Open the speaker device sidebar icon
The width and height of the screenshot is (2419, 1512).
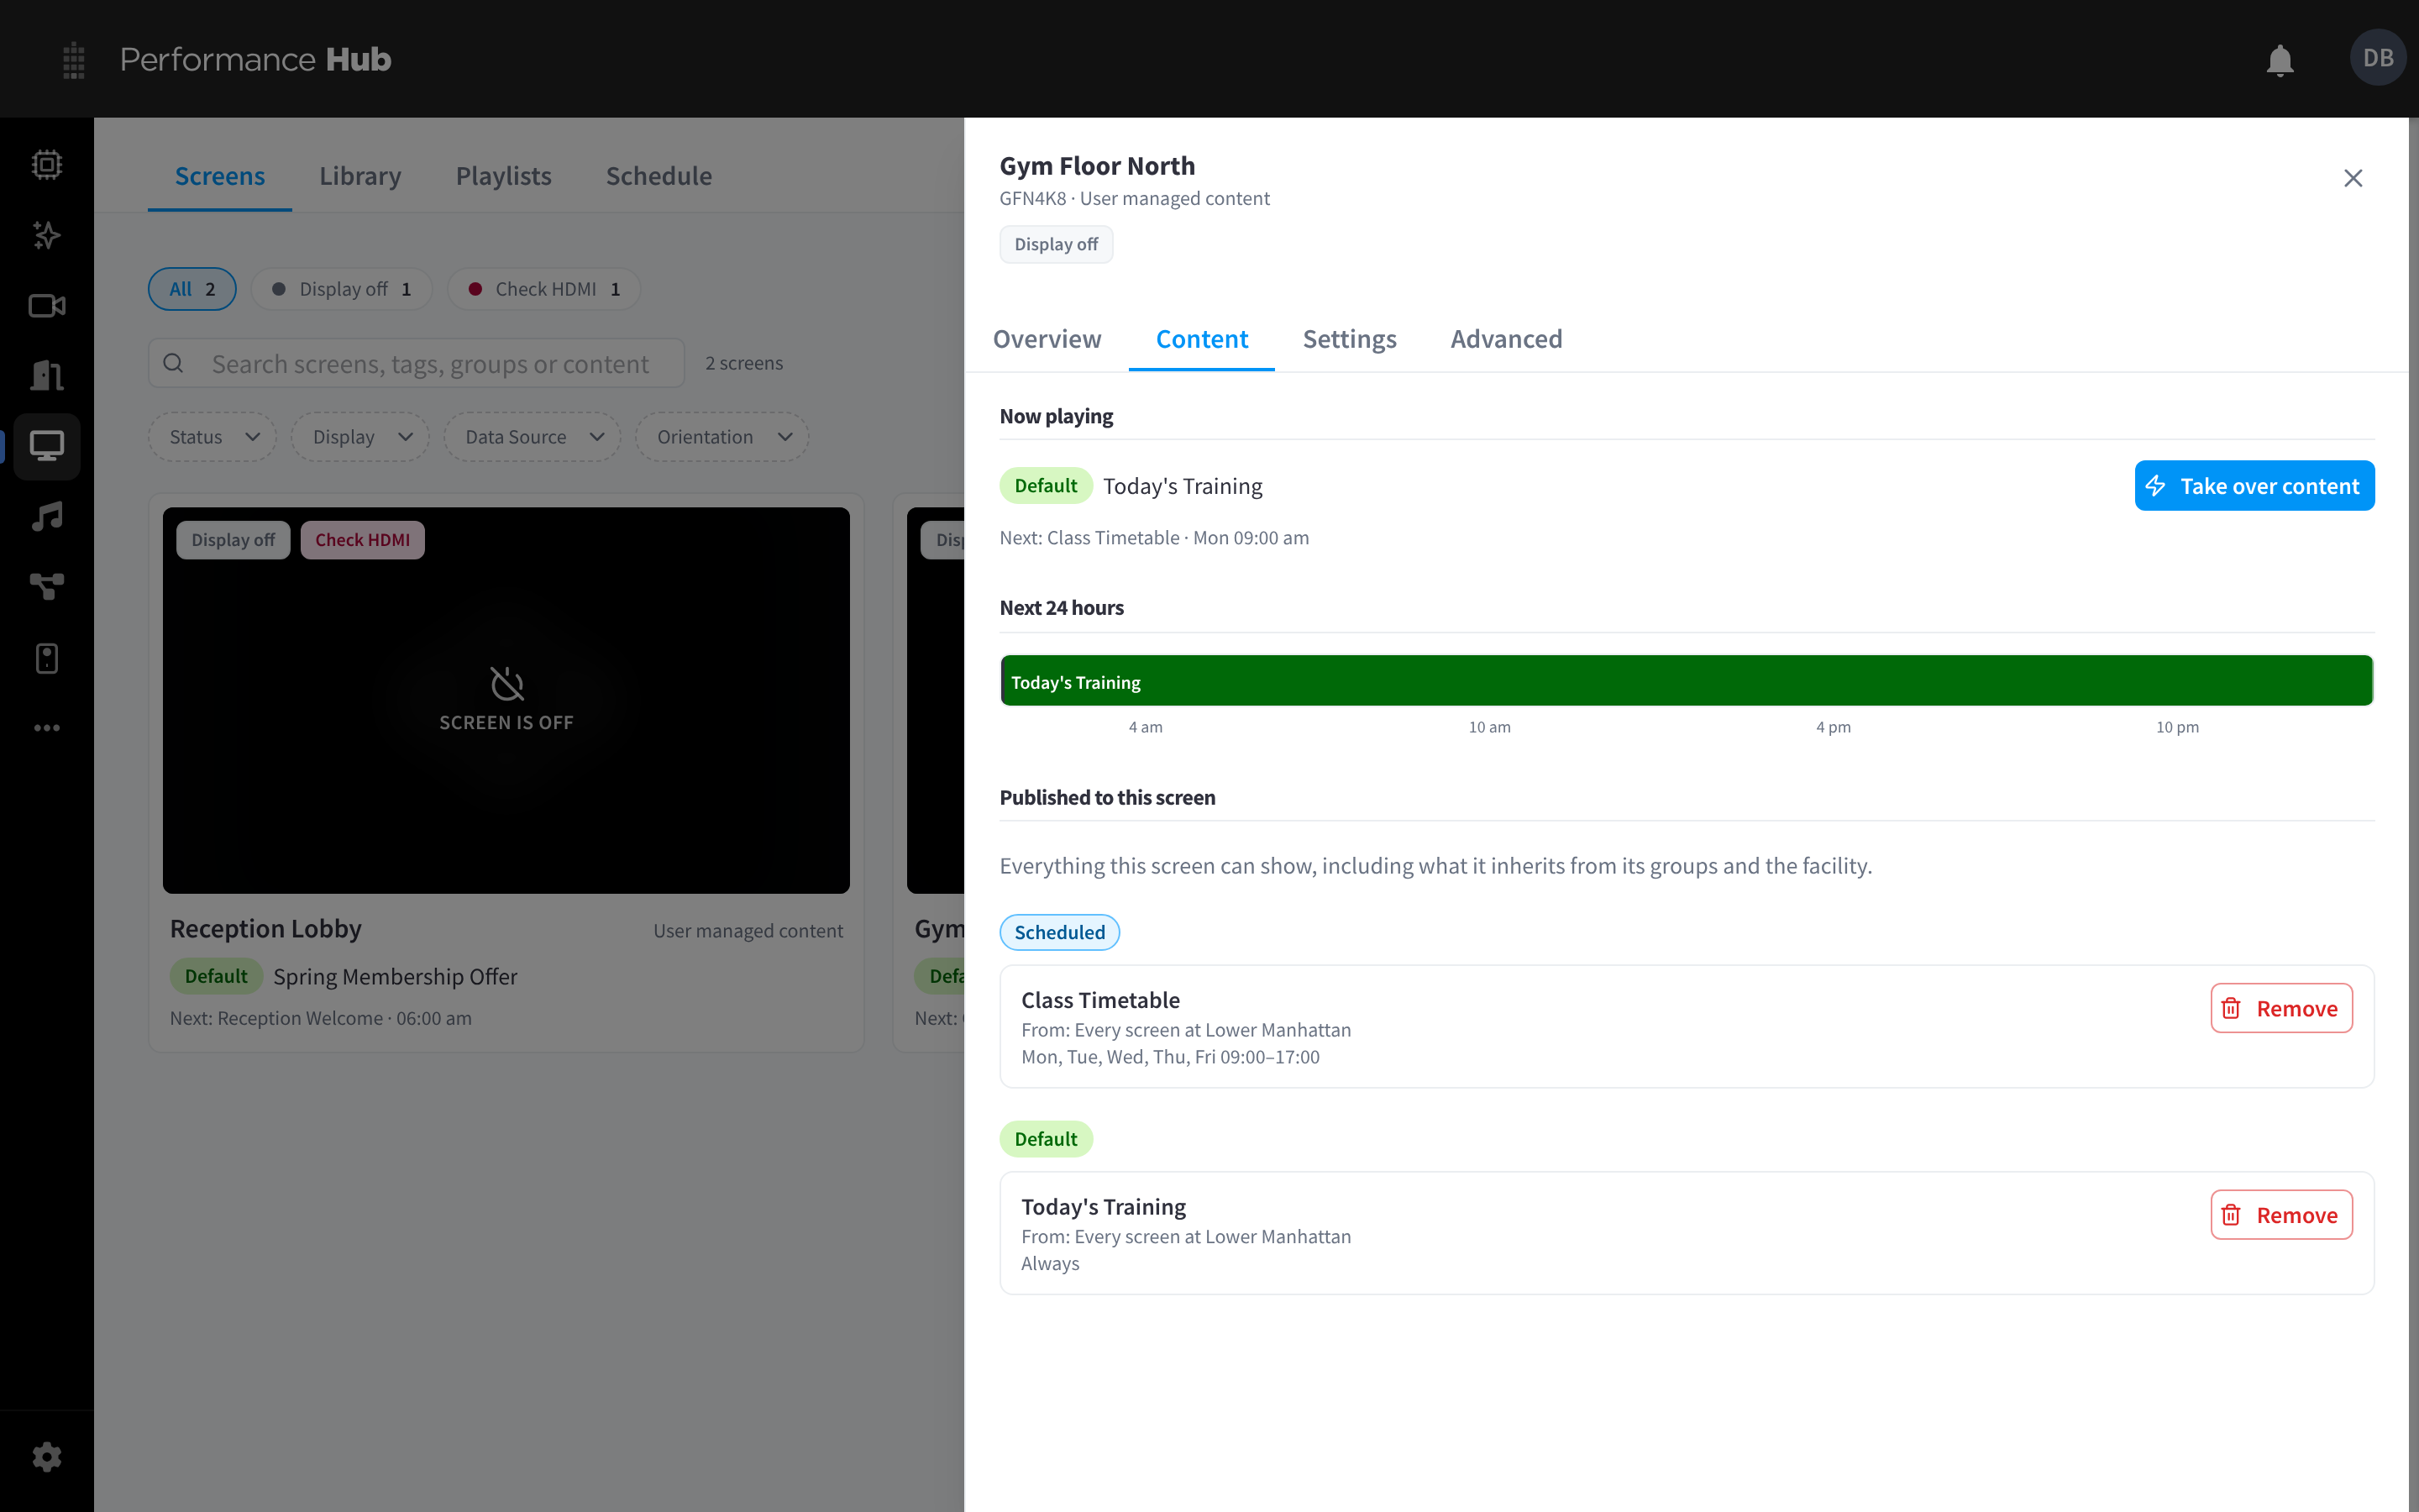pyautogui.click(x=47, y=658)
